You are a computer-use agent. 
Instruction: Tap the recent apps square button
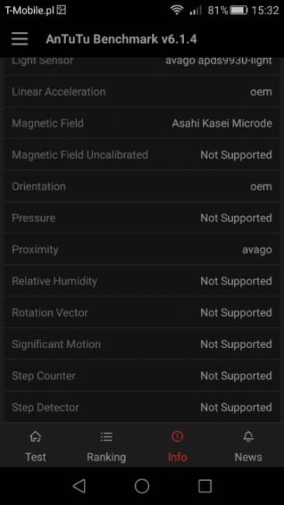[x=205, y=486]
